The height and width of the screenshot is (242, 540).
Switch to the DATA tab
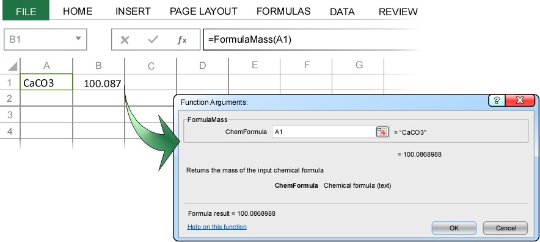(x=342, y=12)
